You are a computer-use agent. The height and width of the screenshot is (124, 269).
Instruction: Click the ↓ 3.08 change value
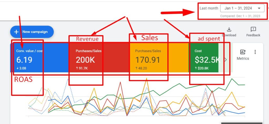[x=21, y=68]
